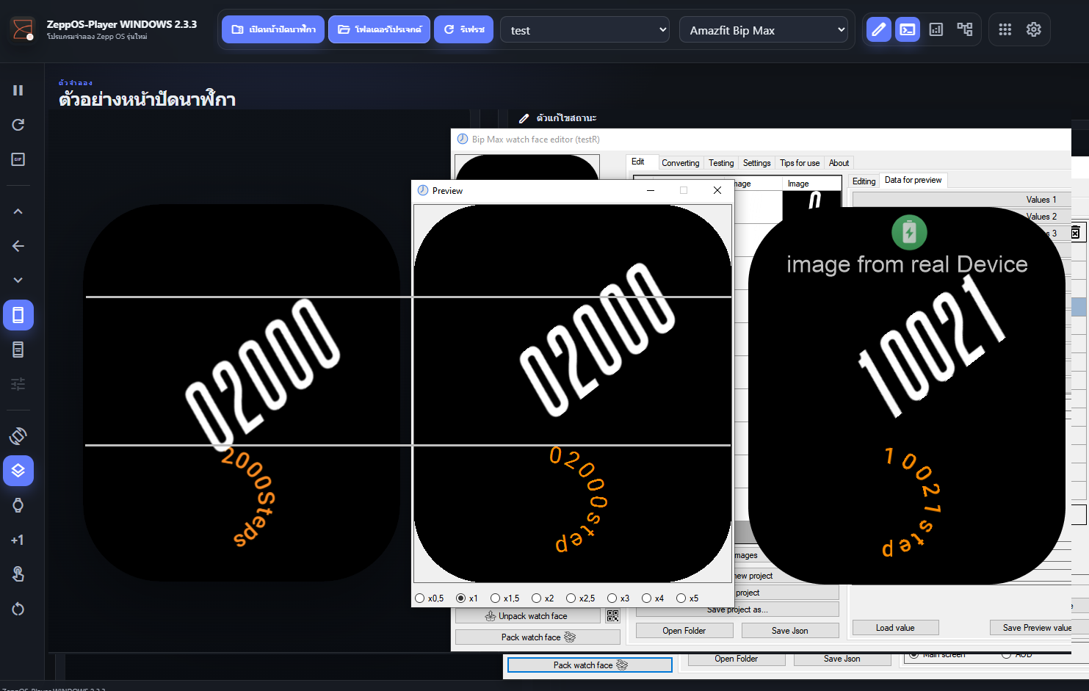This screenshot has height=691, width=1089.
Task: Select the x2 zoom radio button
Action: [537, 598]
